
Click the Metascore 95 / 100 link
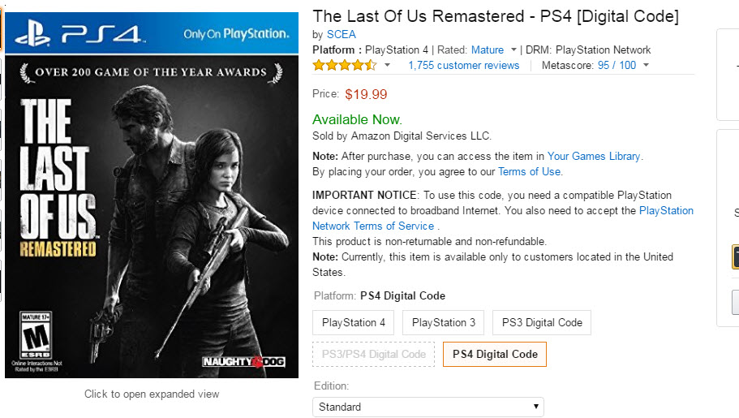click(617, 65)
